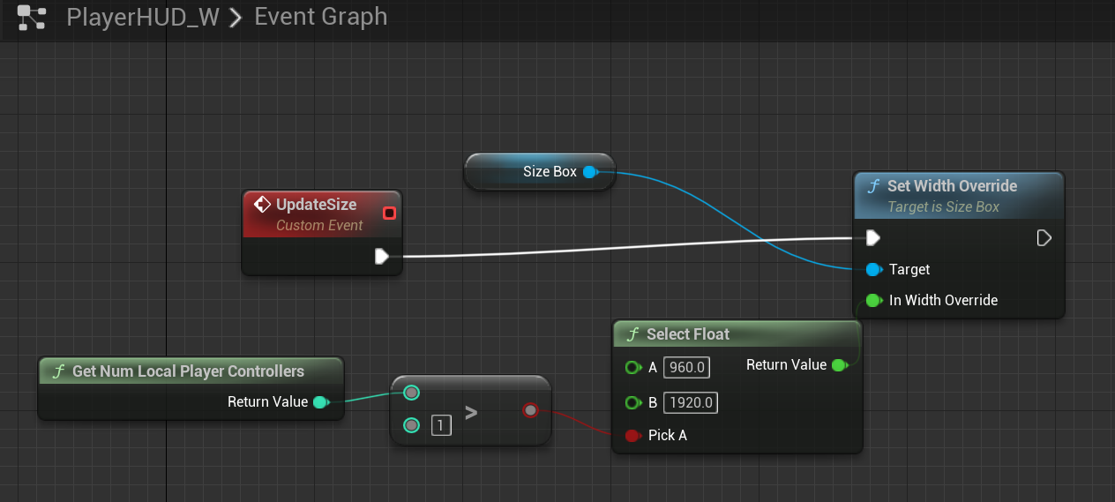1115x502 pixels.
Task: Click the greater-than value field showing 1
Action: [x=441, y=425]
